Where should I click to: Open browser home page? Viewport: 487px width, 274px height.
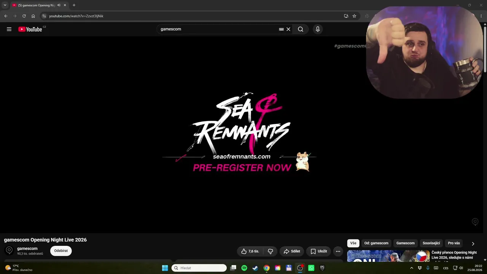33,16
